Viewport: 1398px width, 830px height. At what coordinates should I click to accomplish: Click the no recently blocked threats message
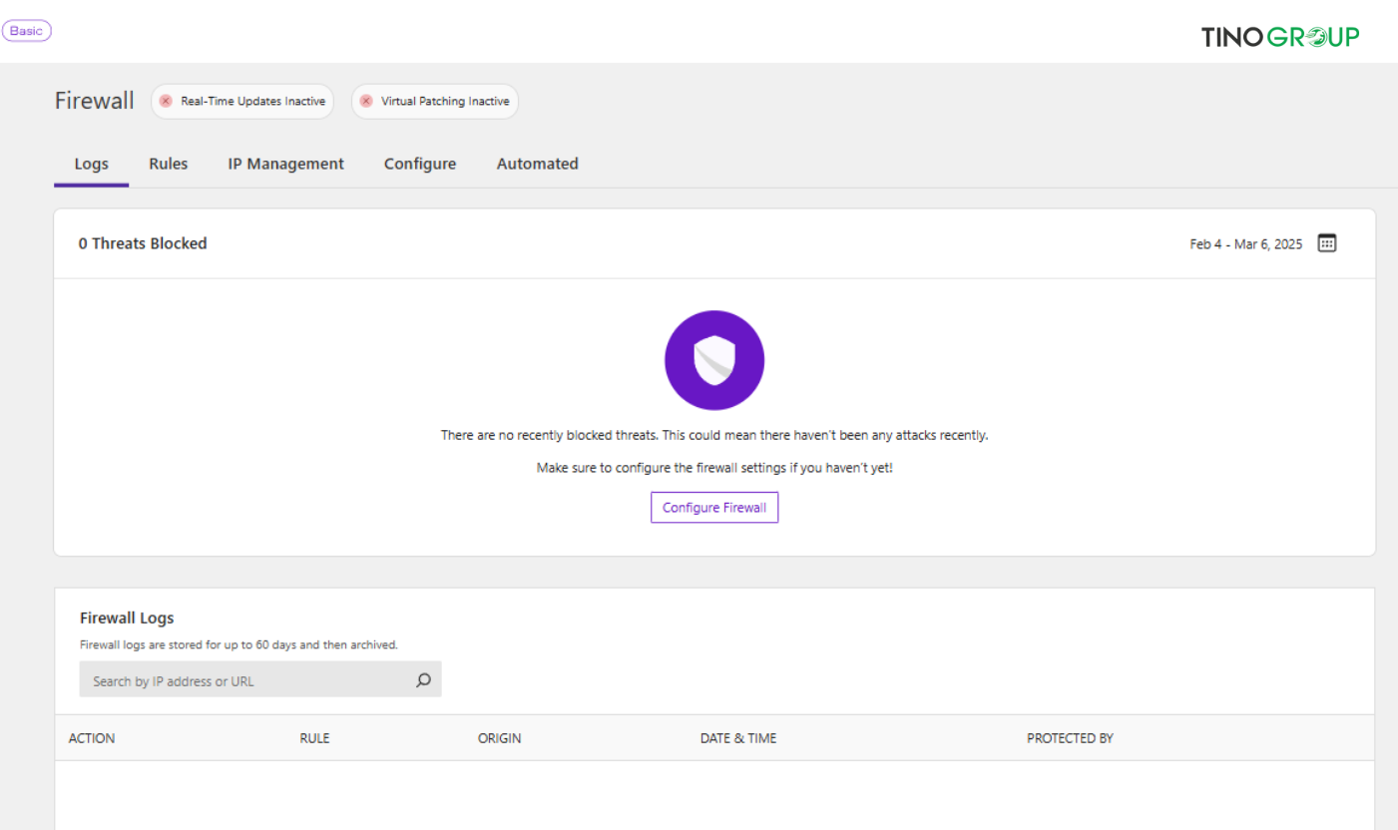[714, 436]
